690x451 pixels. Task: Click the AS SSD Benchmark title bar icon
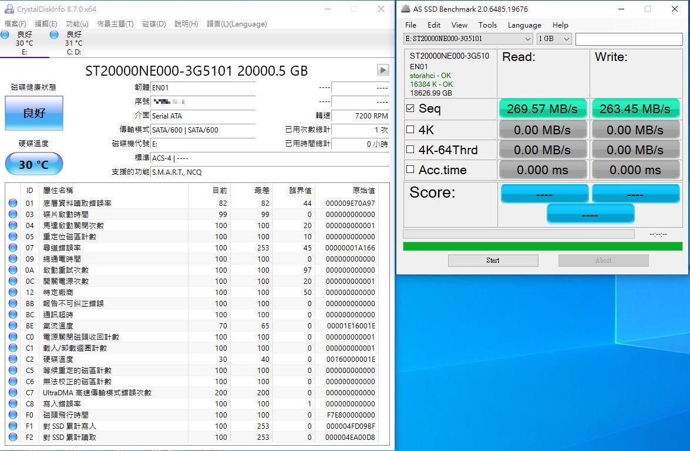[405, 9]
